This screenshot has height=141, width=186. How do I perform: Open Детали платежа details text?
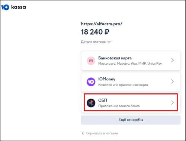point(93,42)
